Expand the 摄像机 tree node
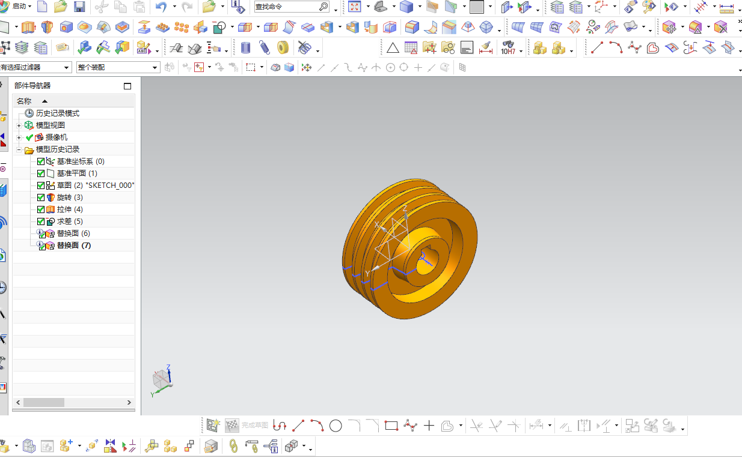The width and height of the screenshot is (742, 458). (19, 137)
